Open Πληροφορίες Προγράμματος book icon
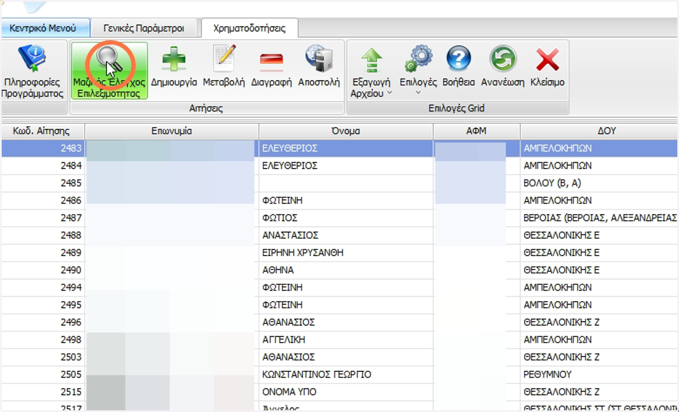The width and height of the screenshot is (679, 412). coord(32,58)
